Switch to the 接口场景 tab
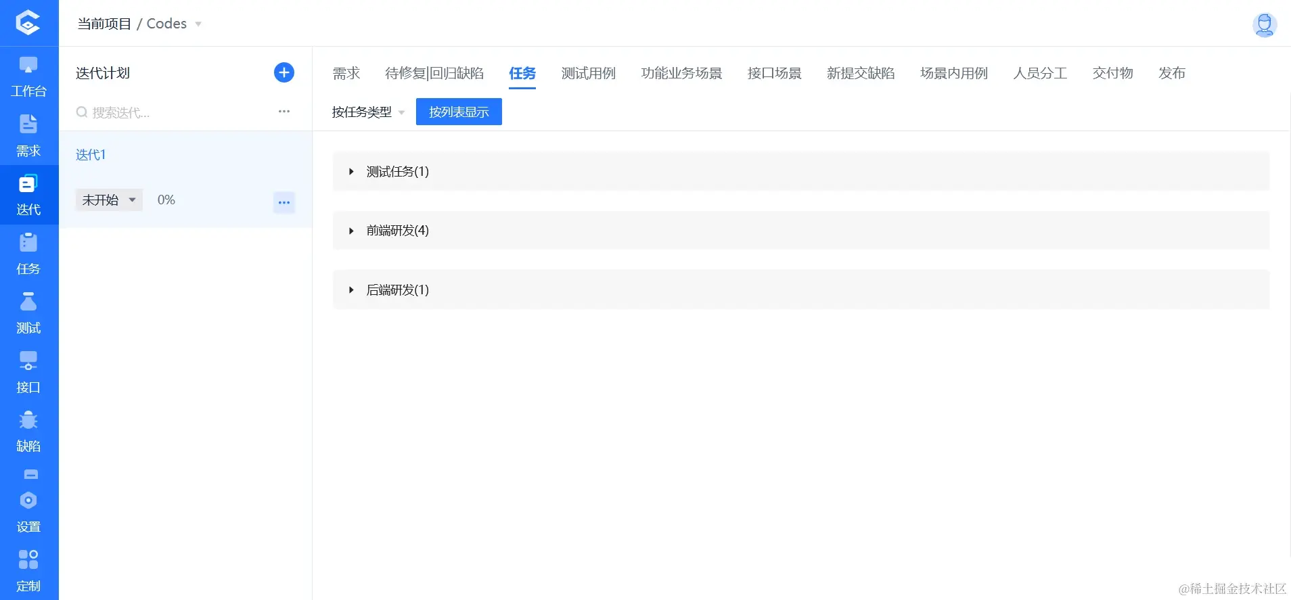The height and width of the screenshot is (600, 1291). point(775,73)
